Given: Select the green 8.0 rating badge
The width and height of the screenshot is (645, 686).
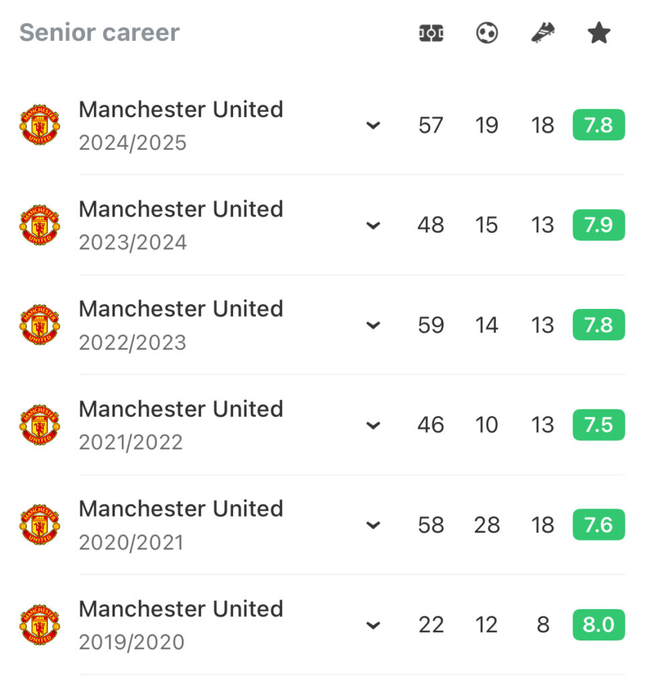Looking at the screenshot, I should click(599, 625).
